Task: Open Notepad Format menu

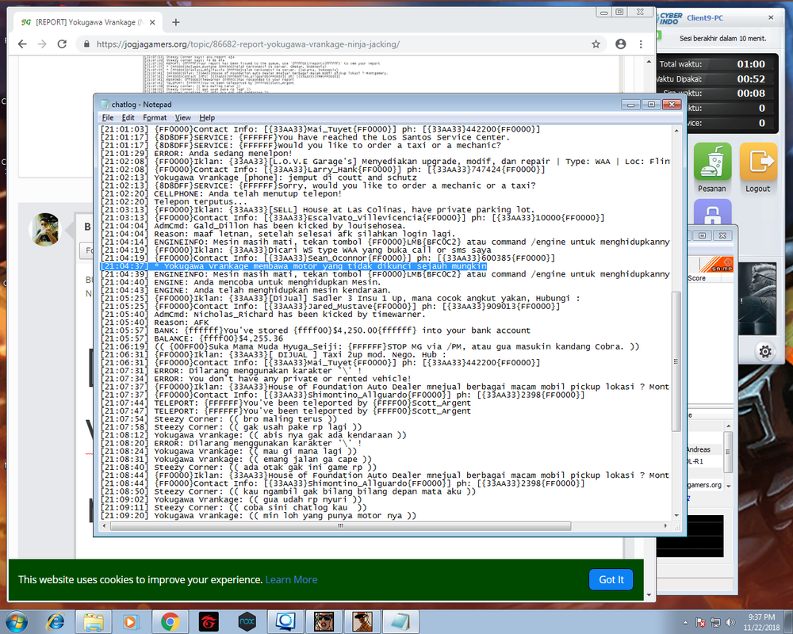Action: [x=155, y=117]
